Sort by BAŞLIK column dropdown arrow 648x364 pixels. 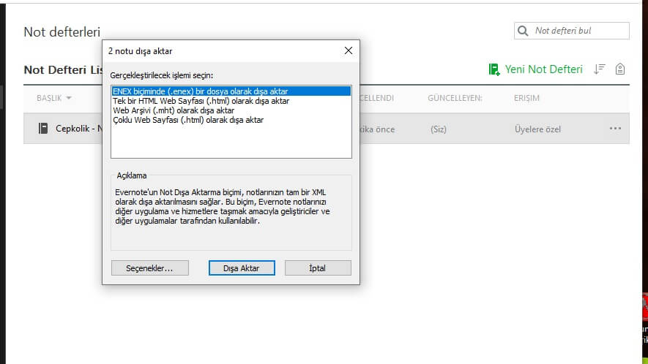pyautogui.click(x=69, y=98)
